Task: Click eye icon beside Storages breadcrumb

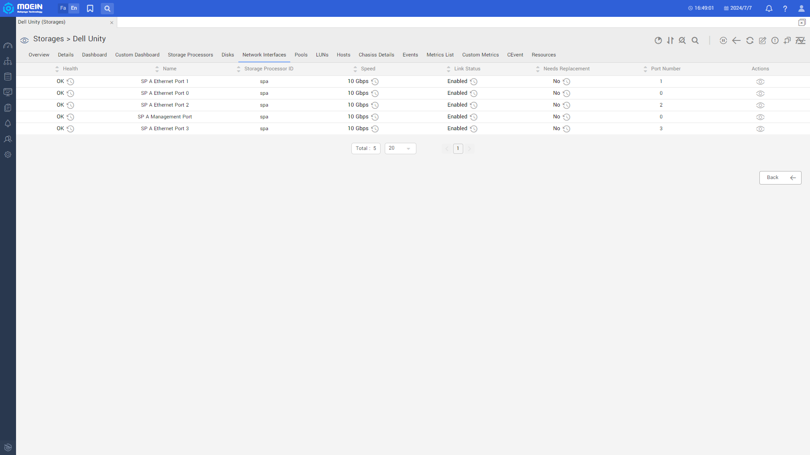Action: coord(24,40)
